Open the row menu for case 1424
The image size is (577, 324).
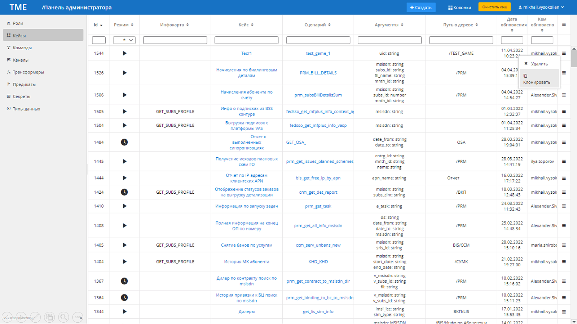564,192
